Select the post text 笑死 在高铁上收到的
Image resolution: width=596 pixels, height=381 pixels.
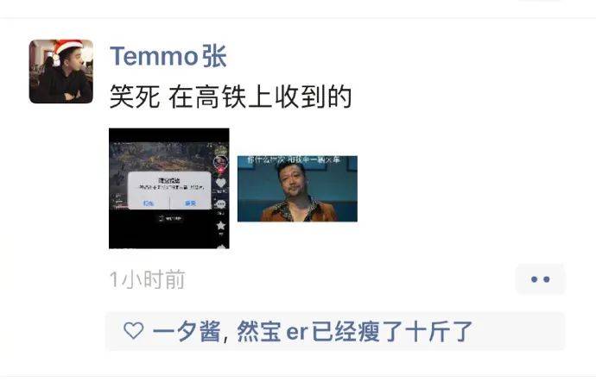click(231, 97)
